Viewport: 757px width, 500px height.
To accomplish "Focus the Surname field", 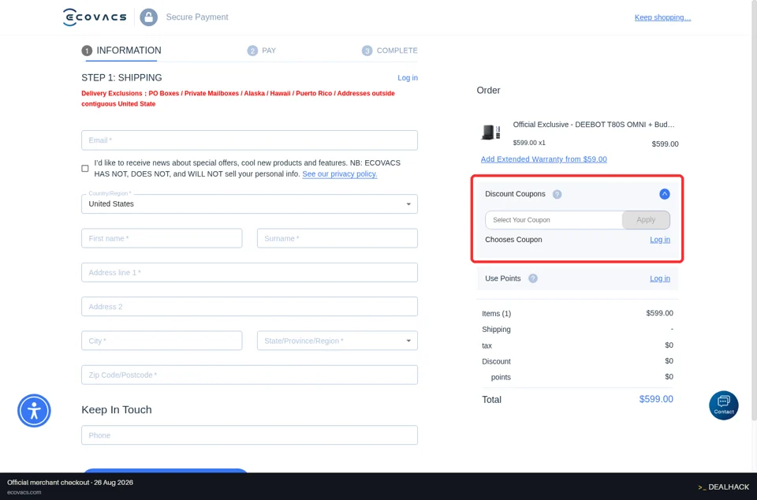I will (x=337, y=238).
